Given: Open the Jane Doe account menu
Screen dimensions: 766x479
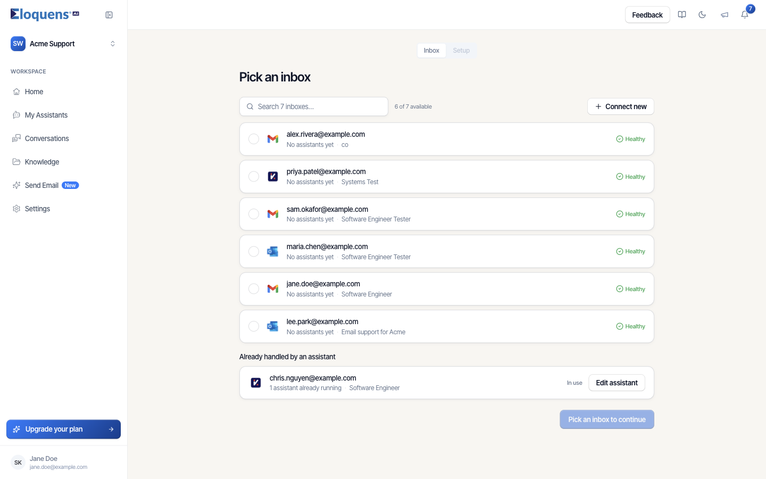Looking at the screenshot, I should (x=63, y=463).
